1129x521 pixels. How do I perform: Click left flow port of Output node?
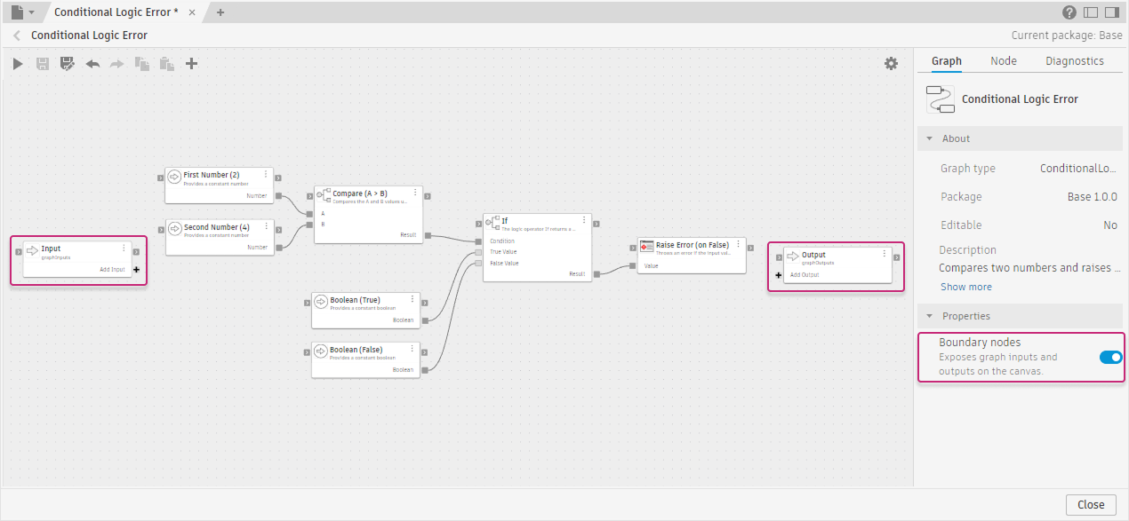tap(779, 257)
